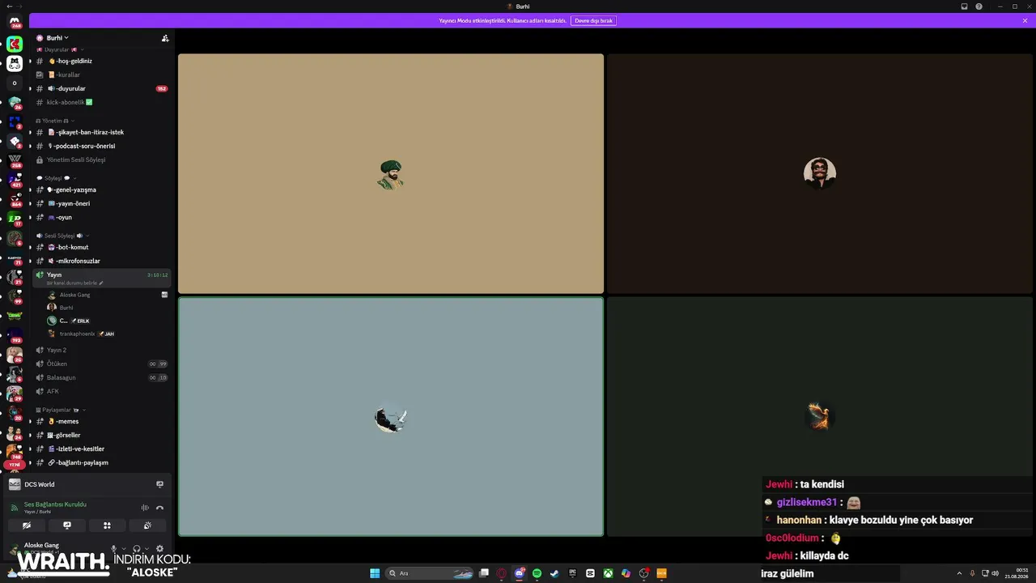Open Discord direct messages home icon
Viewport: 1036px width, 583px height.
coord(15,22)
